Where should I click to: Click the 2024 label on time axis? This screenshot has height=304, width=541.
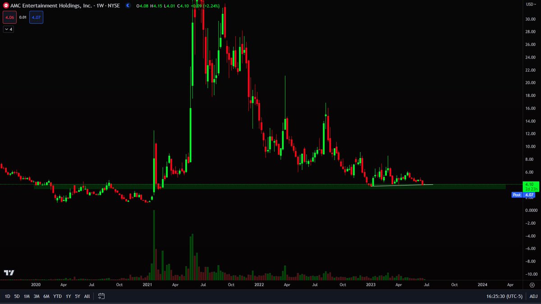[482, 285]
